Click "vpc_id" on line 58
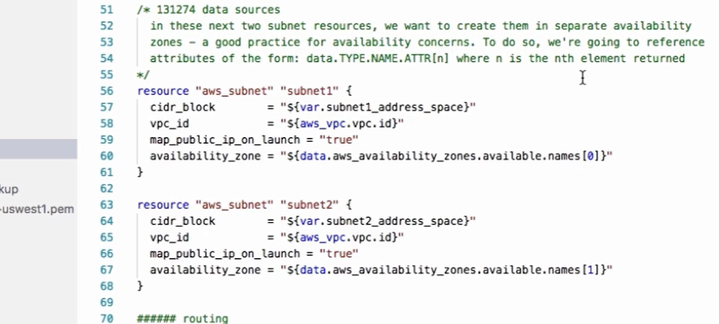 (169, 124)
